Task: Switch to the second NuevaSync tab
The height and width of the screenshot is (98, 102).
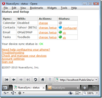Action: click(63, 88)
